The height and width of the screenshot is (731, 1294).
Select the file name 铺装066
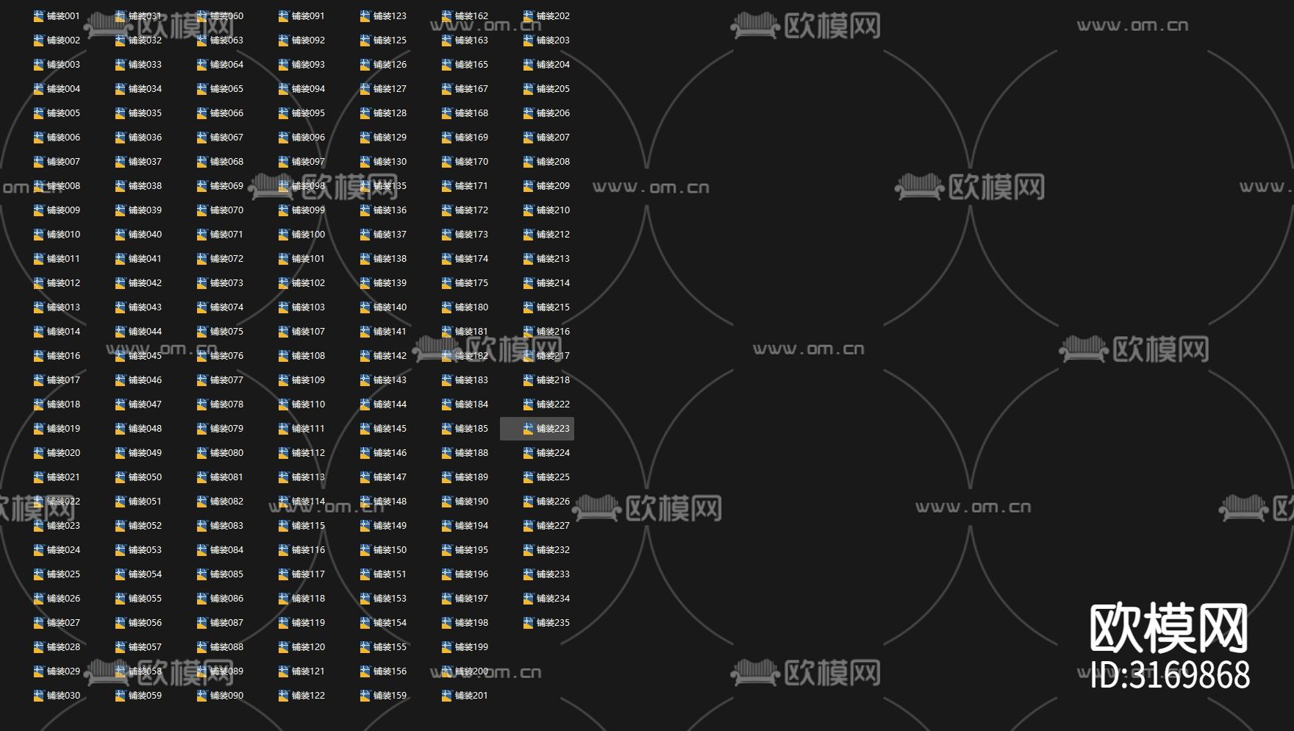tap(227, 113)
